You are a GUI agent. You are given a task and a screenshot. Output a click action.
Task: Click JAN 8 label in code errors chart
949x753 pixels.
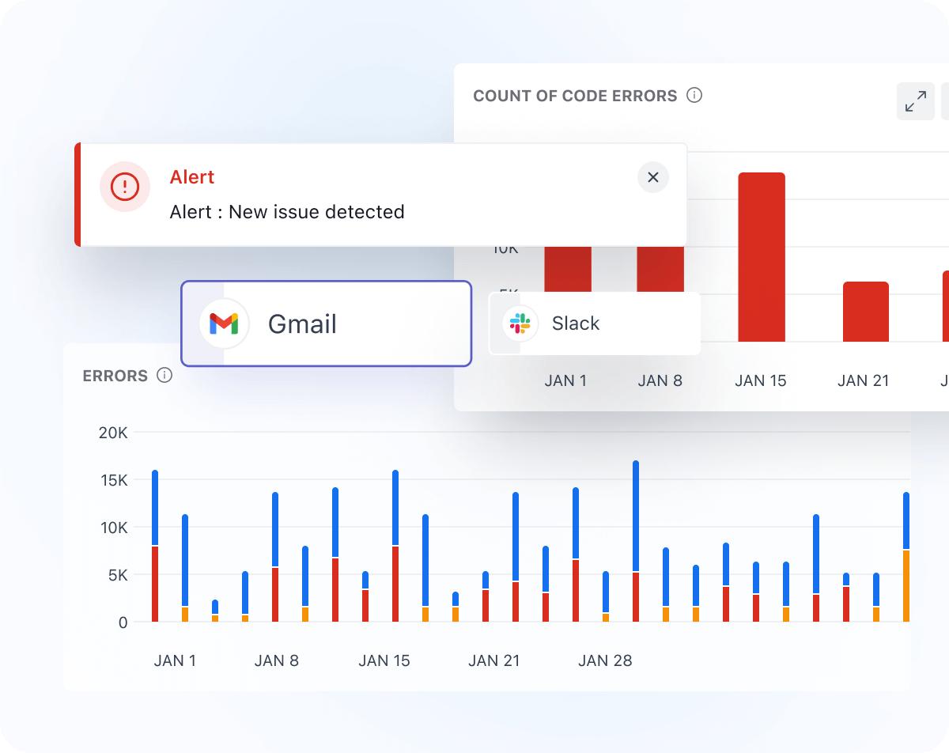tap(660, 380)
